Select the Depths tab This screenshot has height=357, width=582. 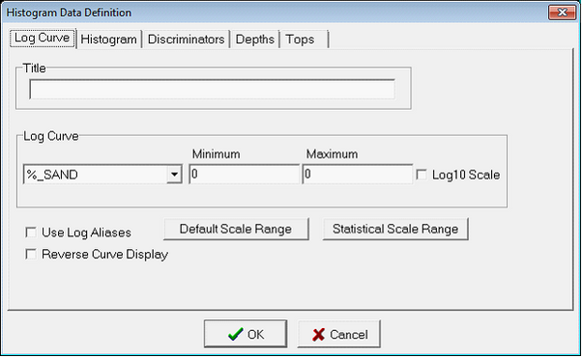coord(254,40)
